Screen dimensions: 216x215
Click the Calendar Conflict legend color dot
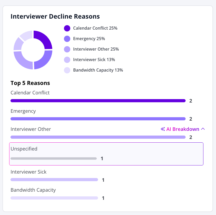67,28
